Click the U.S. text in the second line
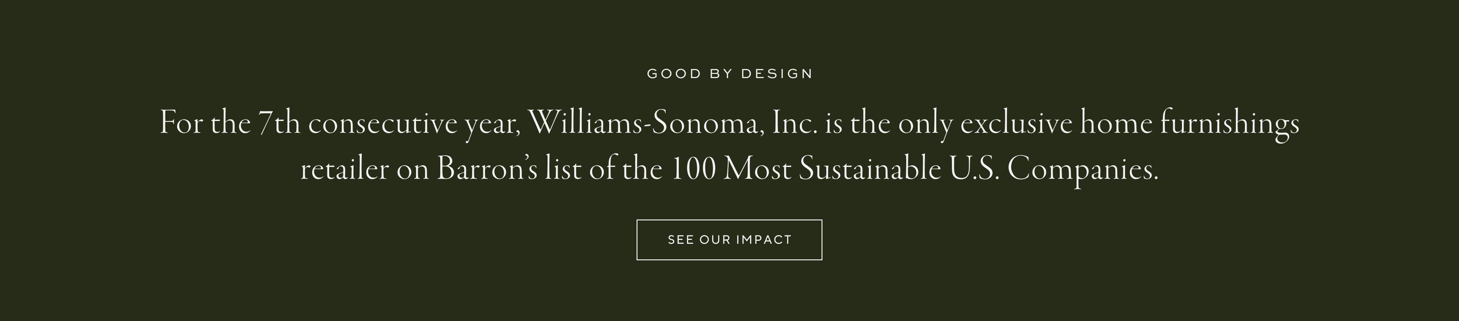Screen dimensions: 1459x321 [x=974, y=169]
